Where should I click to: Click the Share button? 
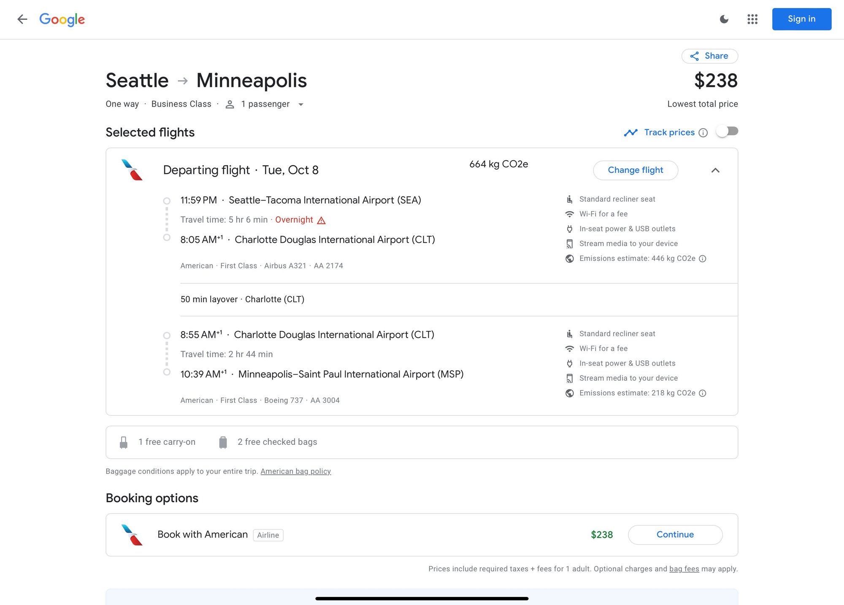coord(710,56)
